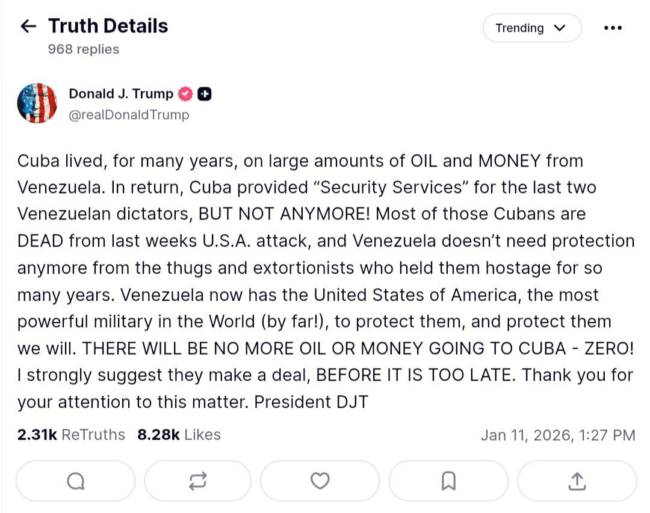
Task: Share the post using the upload icon
Action: [577, 481]
